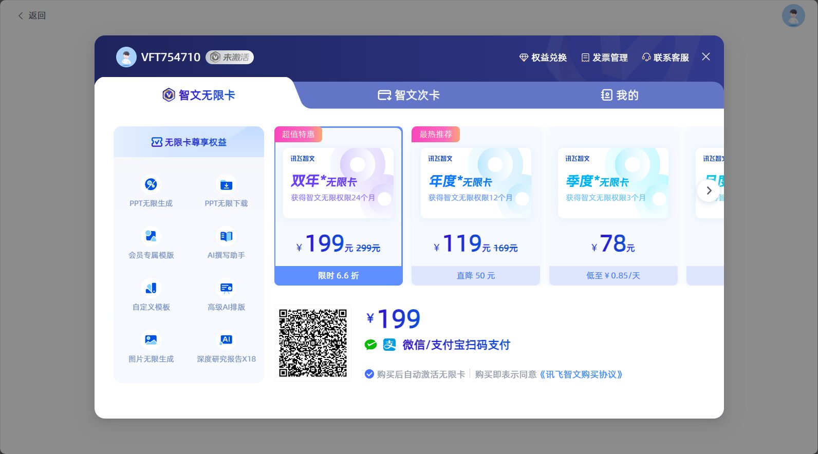Click the 高级AI排版 icon
The image size is (818, 454).
tap(226, 288)
